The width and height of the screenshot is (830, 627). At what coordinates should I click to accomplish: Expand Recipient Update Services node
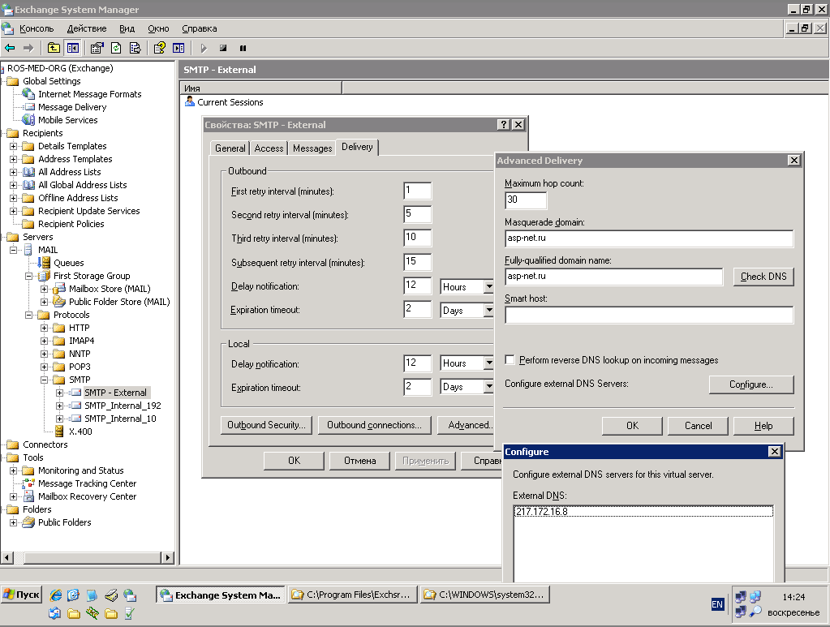[x=13, y=211]
